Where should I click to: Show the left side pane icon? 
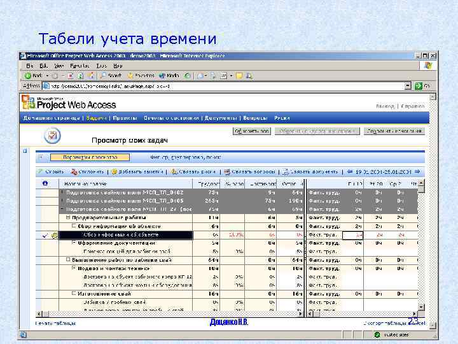click(25, 150)
